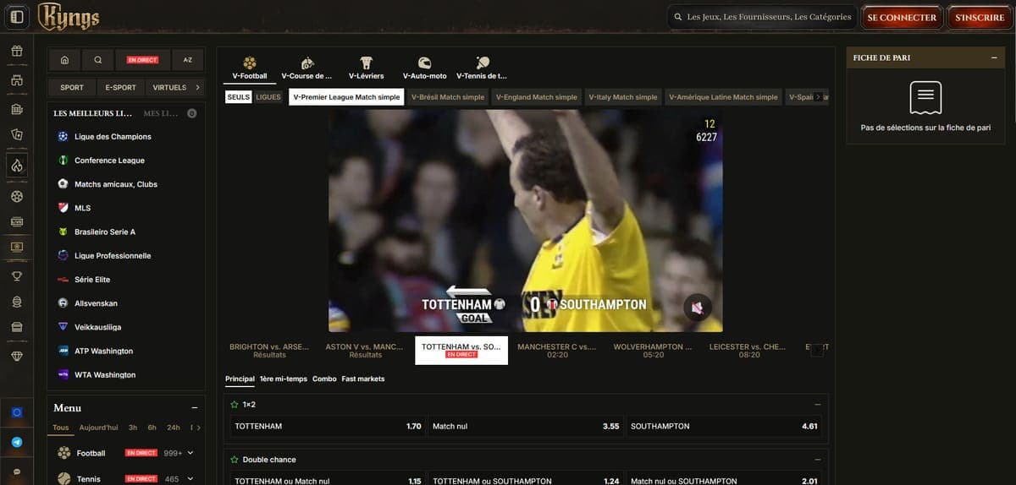
Task: Select the SPORT tab
Action: point(72,87)
